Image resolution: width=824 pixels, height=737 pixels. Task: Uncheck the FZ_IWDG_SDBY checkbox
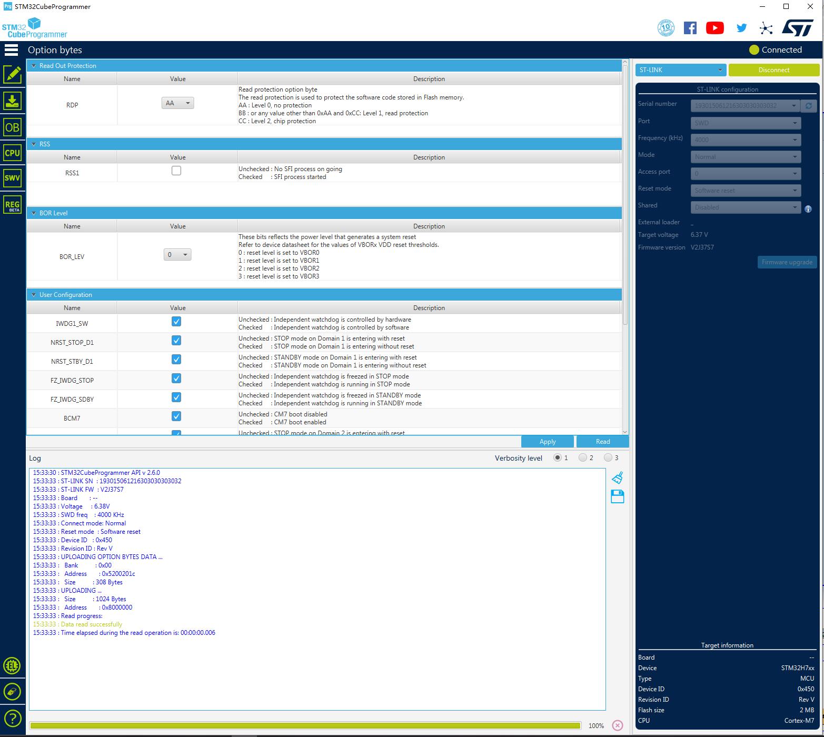pos(176,397)
